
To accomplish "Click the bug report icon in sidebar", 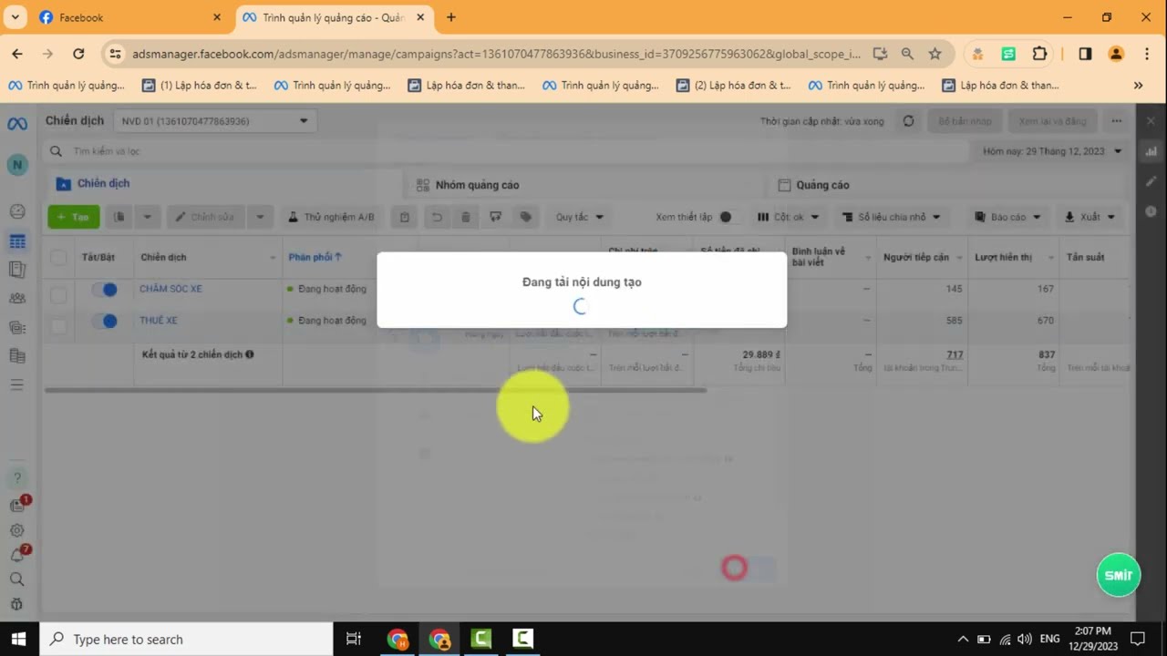I will (x=16, y=604).
